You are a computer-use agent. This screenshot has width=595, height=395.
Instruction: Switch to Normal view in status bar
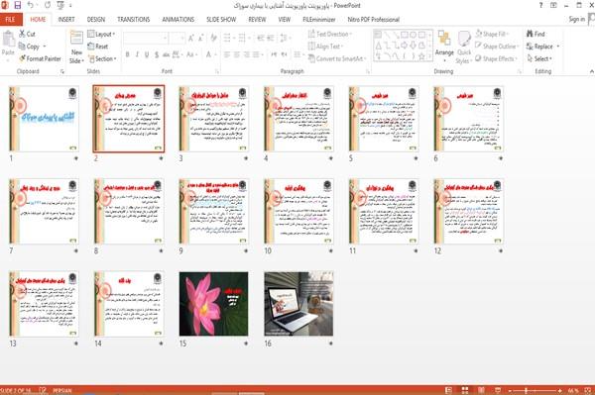coord(448,390)
